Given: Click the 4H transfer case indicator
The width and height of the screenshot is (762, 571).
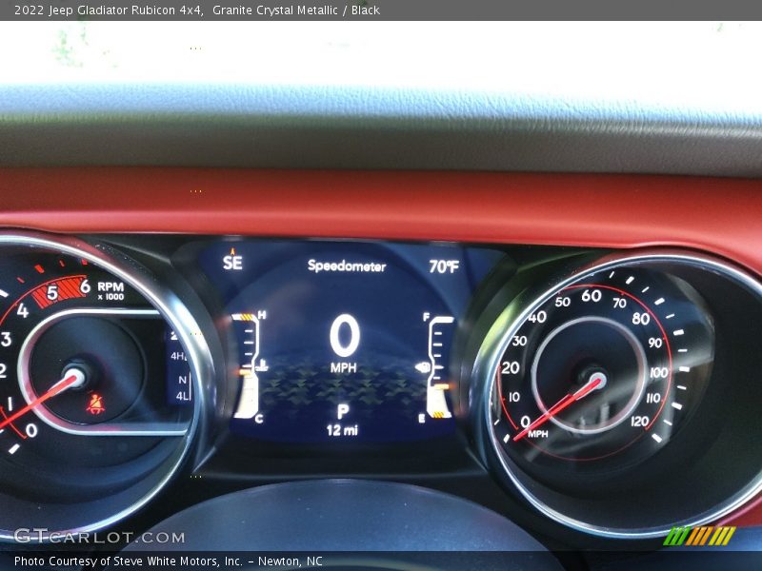Looking at the screenshot, I should 178,356.
